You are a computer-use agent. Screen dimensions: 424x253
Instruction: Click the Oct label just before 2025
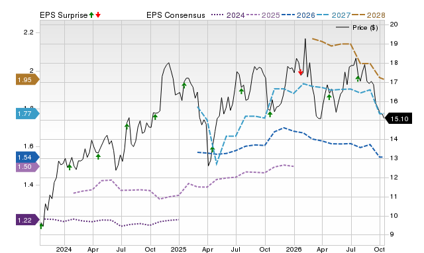click(x=150, y=249)
